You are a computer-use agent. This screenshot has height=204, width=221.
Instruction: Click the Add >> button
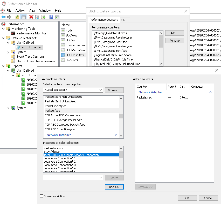coord(114,187)
